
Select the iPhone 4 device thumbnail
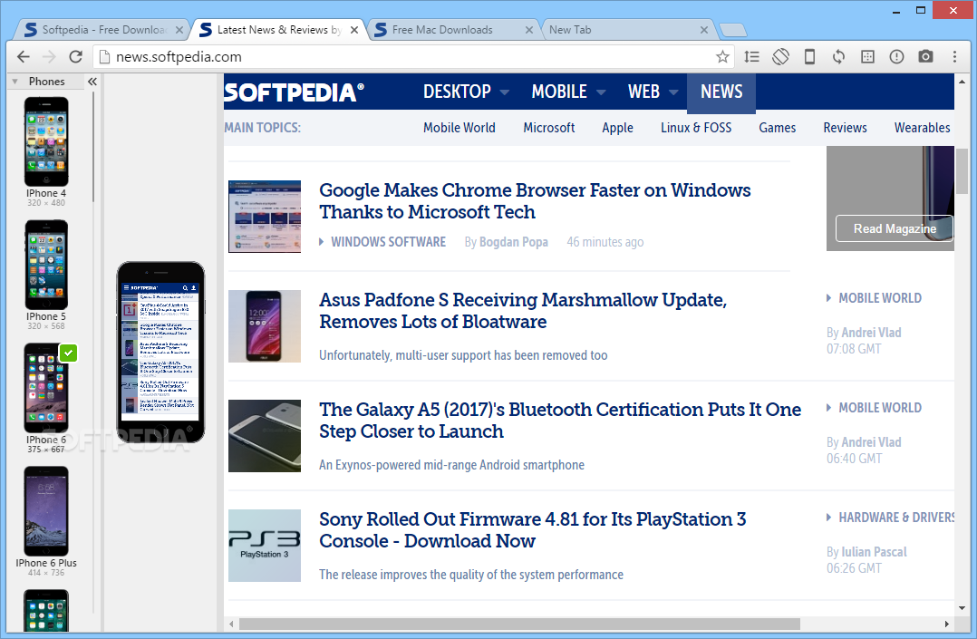coord(46,141)
